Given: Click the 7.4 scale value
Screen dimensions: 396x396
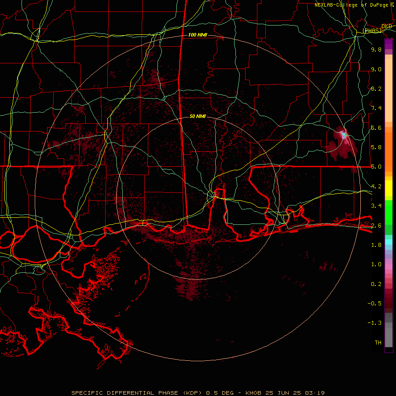Looking at the screenshot, I should pos(376,108).
